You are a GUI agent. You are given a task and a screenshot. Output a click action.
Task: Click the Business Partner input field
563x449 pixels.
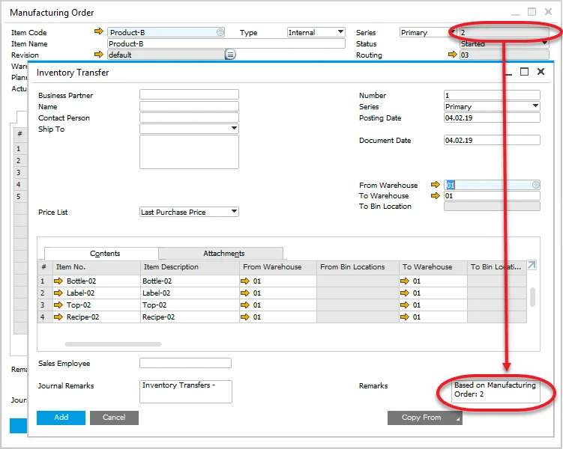[189, 95]
